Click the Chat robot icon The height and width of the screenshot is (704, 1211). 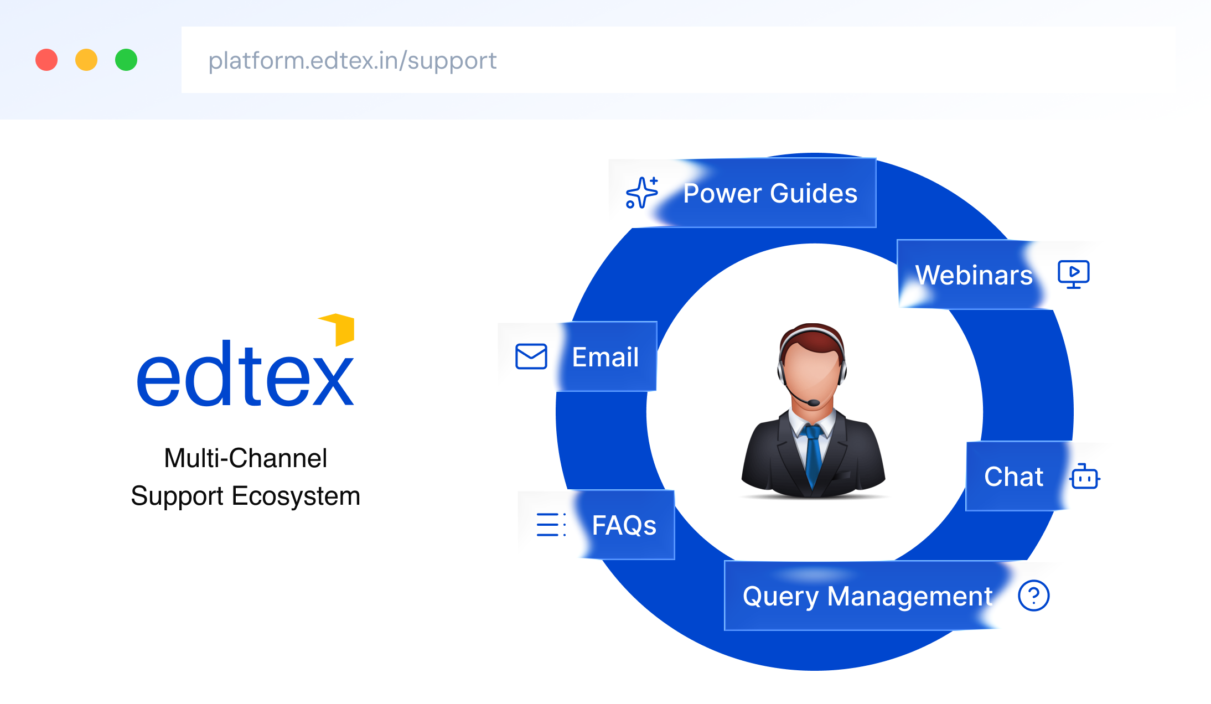(x=1084, y=477)
